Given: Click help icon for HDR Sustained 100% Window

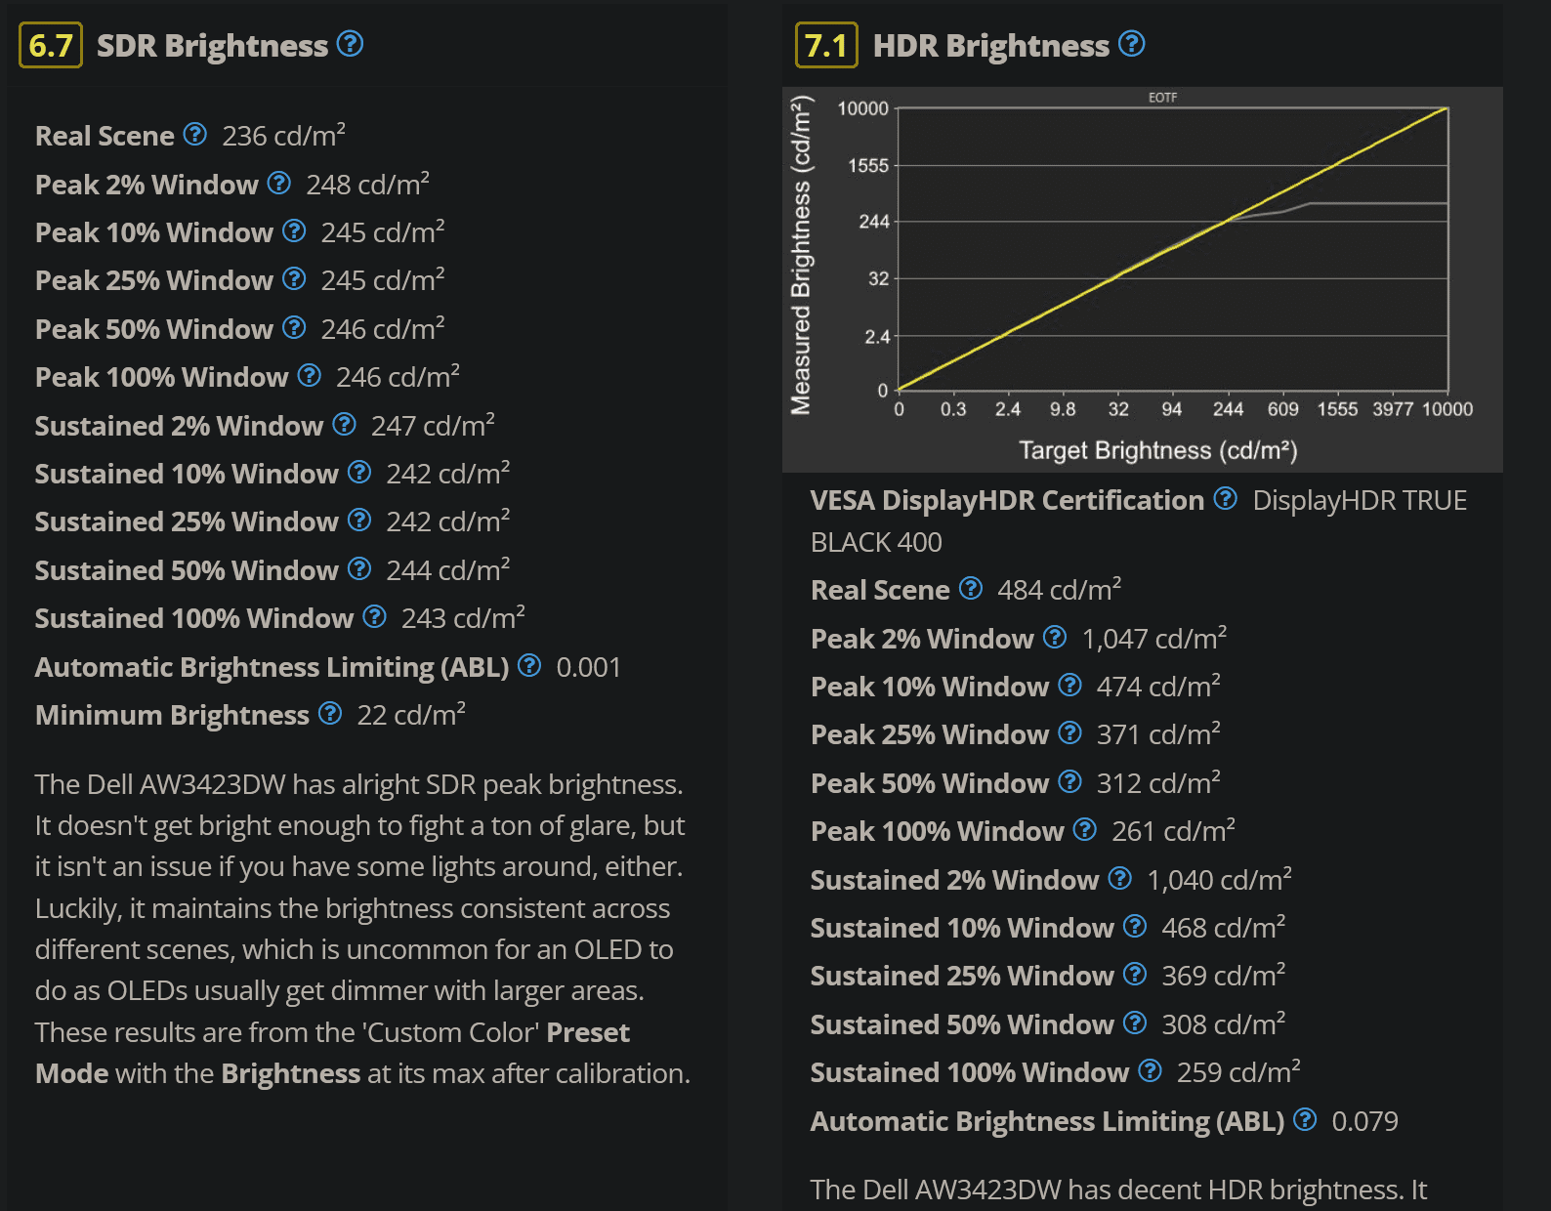Looking at the screenshot, I should (x=1151, y=1070).
